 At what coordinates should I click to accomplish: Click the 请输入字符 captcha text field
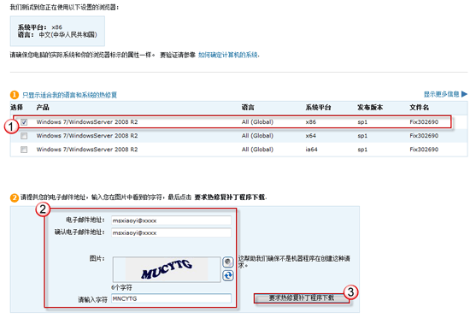pos(171,298)
